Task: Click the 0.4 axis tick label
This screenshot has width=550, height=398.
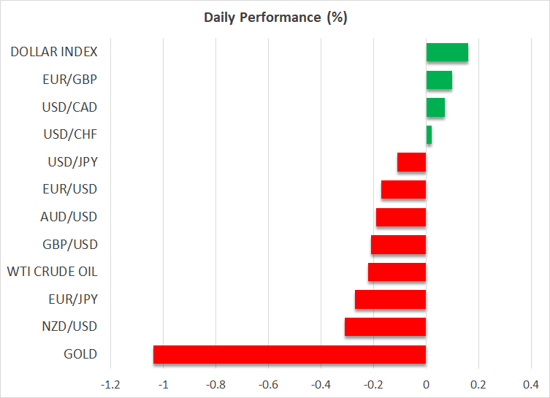Action: point(530,384)
